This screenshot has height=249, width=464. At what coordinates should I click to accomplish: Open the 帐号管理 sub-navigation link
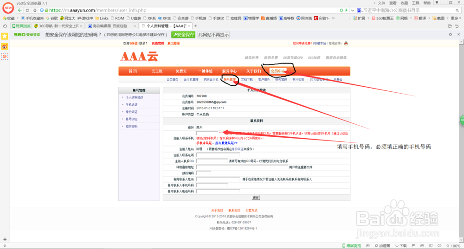pos(230,80)
